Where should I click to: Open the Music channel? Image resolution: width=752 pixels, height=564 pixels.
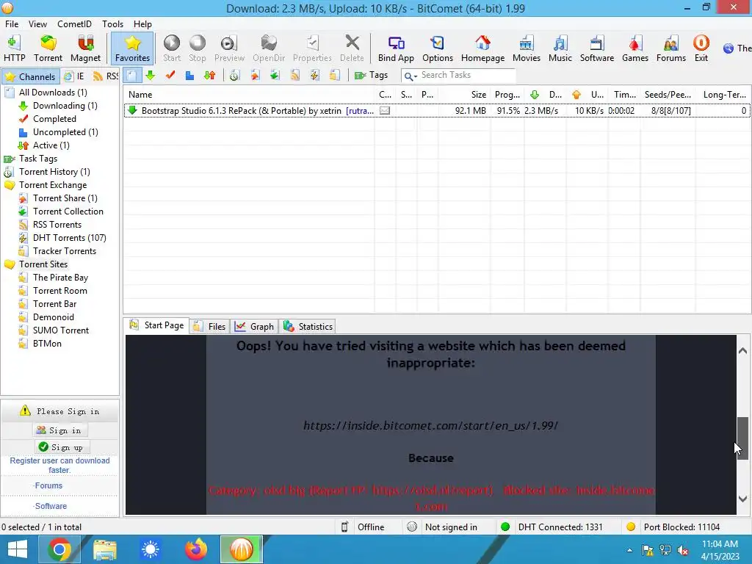coord(560,48)
